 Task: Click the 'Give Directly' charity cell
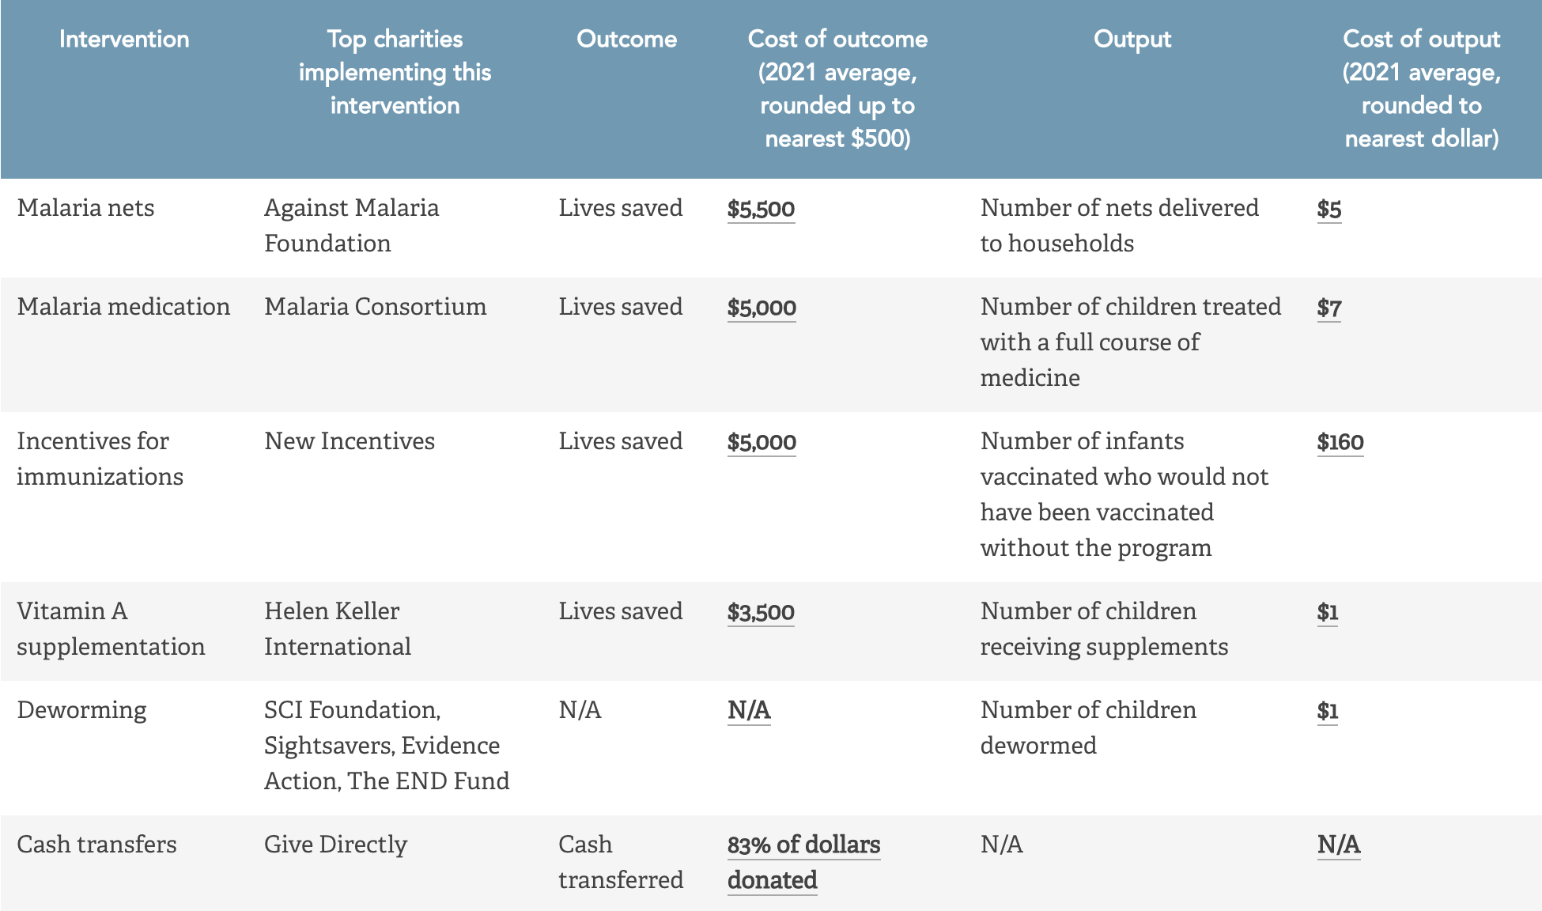click(335, 845)
